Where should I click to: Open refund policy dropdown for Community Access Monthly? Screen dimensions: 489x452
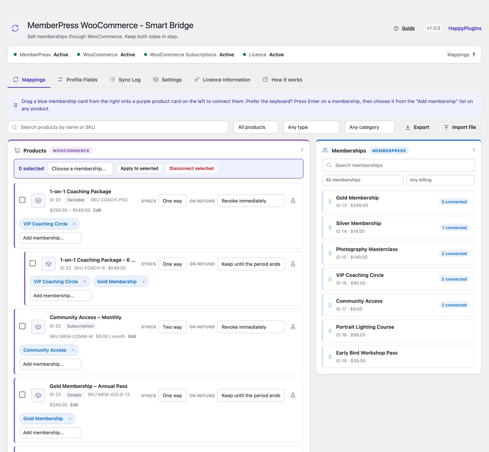pos(251,327)
